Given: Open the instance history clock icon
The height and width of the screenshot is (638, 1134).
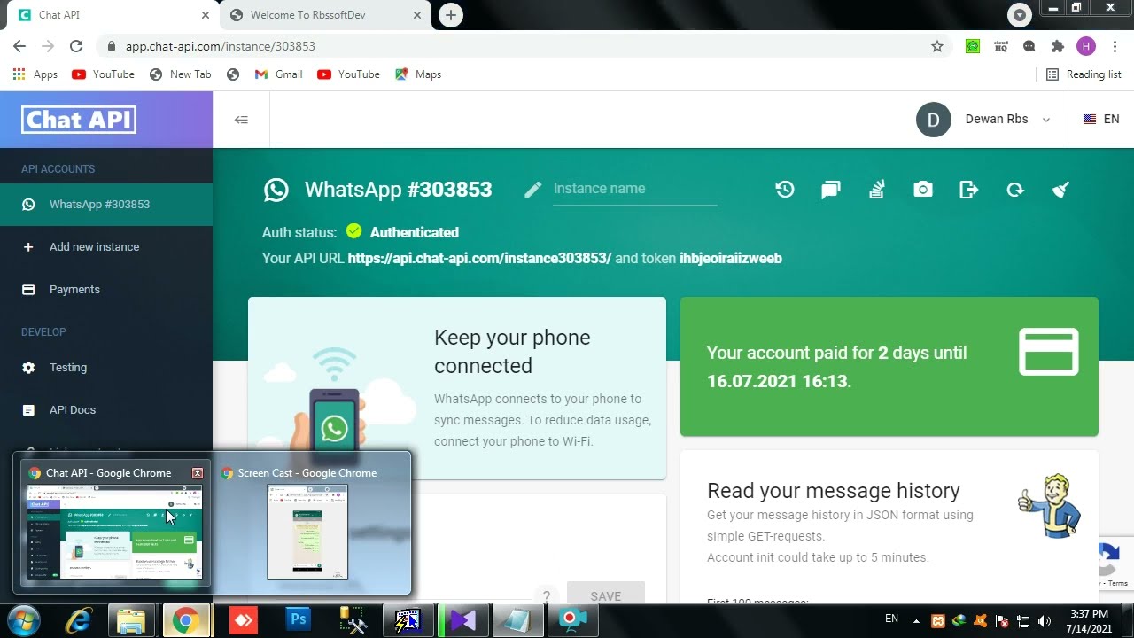Looking at the screenshot, I should (x=785, y=189).
